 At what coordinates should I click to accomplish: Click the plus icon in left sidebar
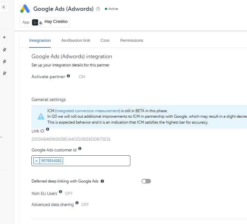(x=4, y=37)
